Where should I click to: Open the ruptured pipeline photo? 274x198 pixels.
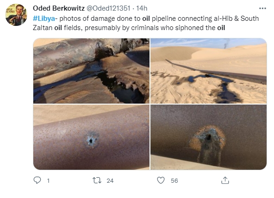(91, 71)
